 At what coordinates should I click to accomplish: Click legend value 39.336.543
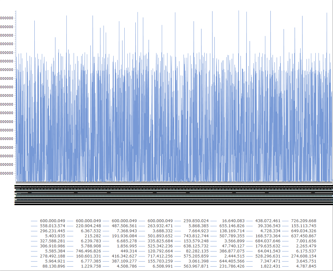(269, 226)
